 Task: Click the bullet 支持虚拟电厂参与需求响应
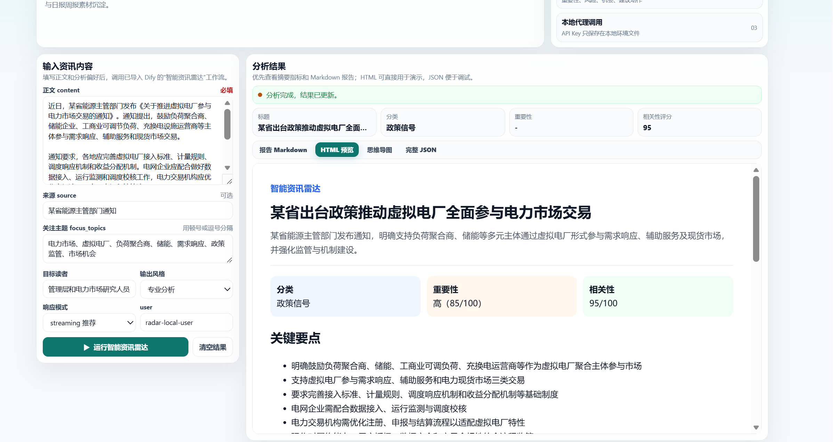[x=408, y=380]
